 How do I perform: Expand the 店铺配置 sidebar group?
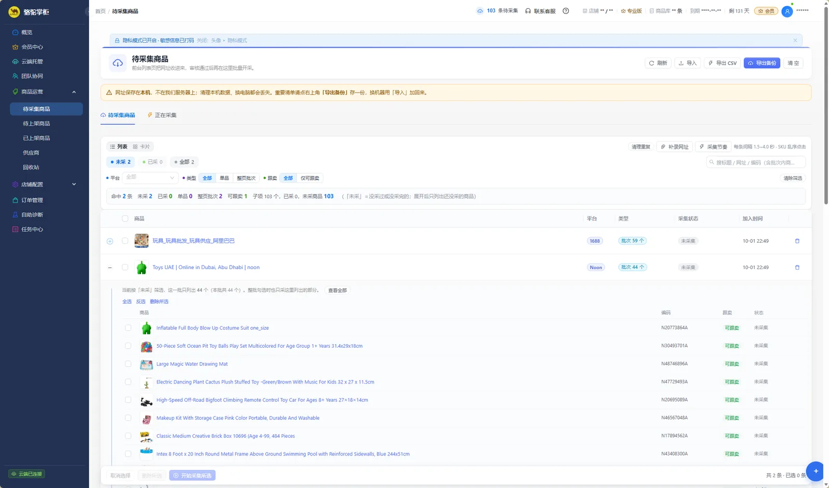coord(74,184)
